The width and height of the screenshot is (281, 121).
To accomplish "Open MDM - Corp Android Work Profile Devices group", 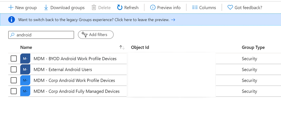I will pos(74,80).
